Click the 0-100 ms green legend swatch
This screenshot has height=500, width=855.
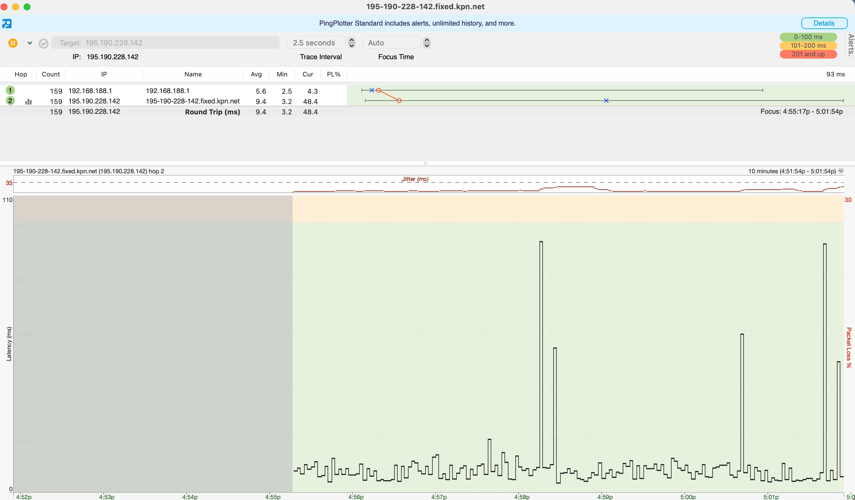coord(808,37)
